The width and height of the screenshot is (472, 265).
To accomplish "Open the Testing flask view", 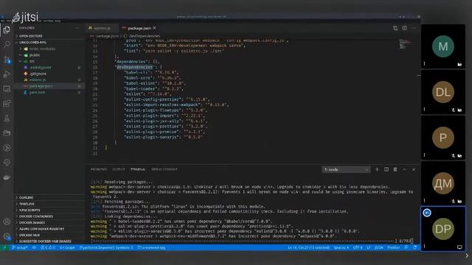I will (7, 119).
